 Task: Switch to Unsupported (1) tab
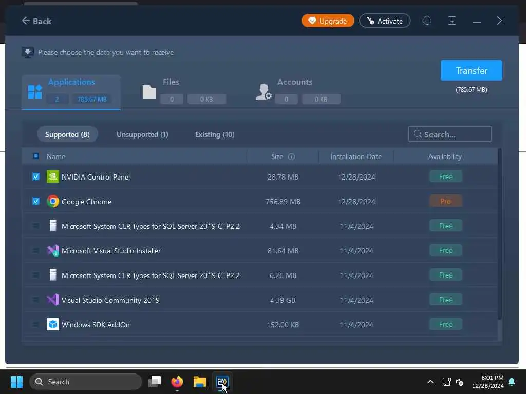142,134
